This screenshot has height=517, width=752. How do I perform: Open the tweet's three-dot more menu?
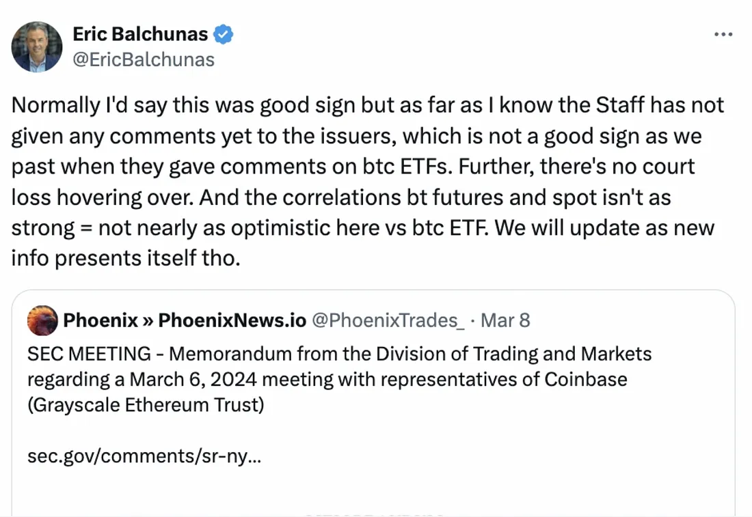tap(723, 34)
